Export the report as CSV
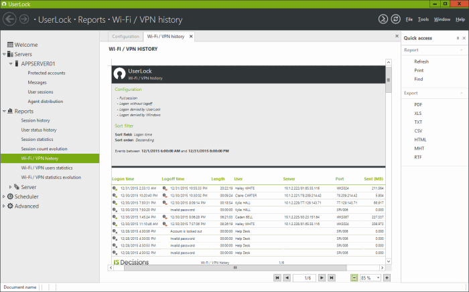469x292 pixels. [x=418, y=131]
